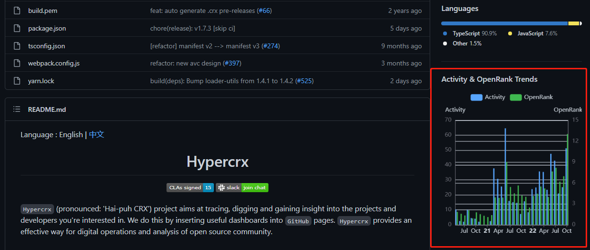
Task: Toggle the Activity series in chart legend
Action: [488, 97]
